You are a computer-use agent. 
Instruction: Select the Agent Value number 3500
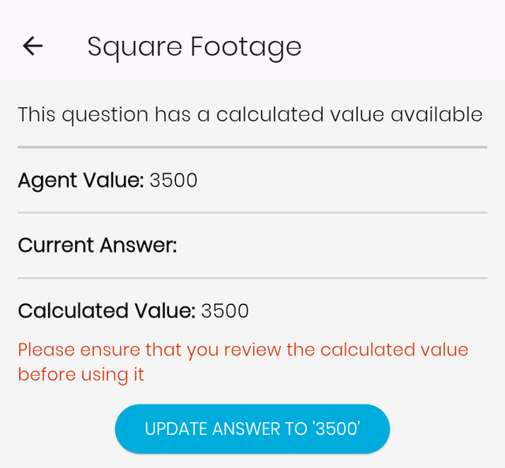coord(174,180)
